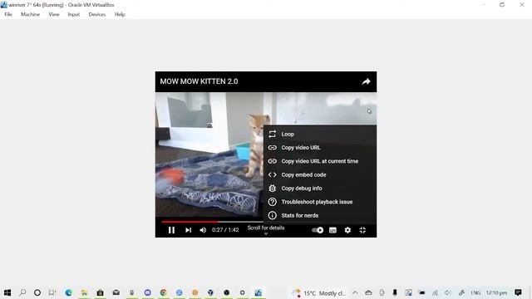
Task: Click the share arrow on the video
Action: (x=366, y=81)
